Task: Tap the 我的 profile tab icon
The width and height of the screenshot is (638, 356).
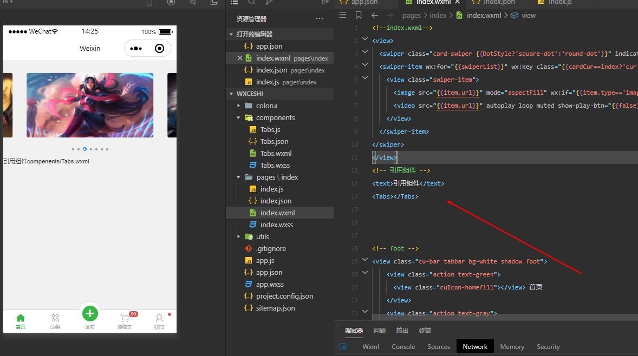Action: pyautogui.click(x=159, y=318)
